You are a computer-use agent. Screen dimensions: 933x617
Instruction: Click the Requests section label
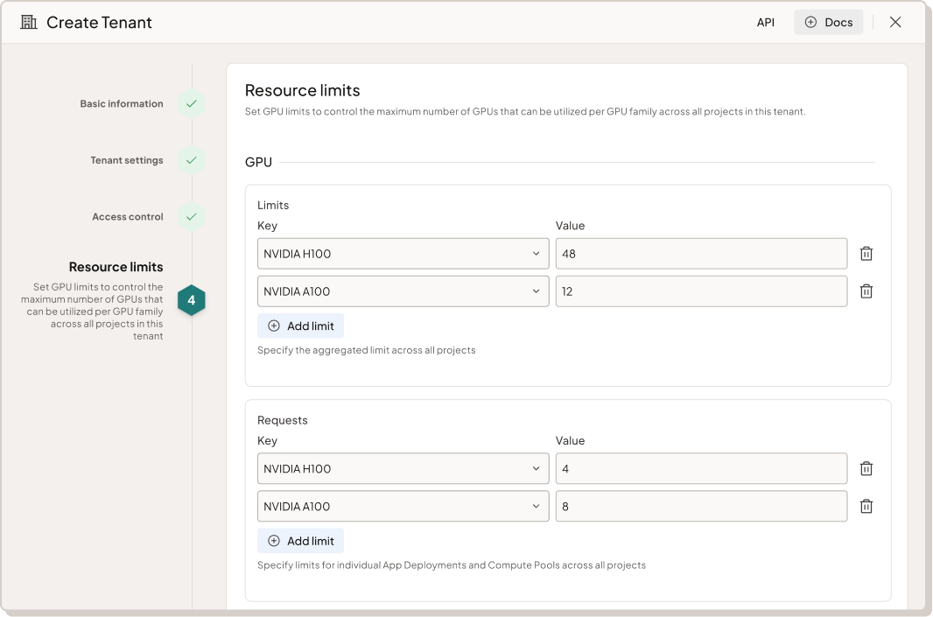click(x=283, y=420)
